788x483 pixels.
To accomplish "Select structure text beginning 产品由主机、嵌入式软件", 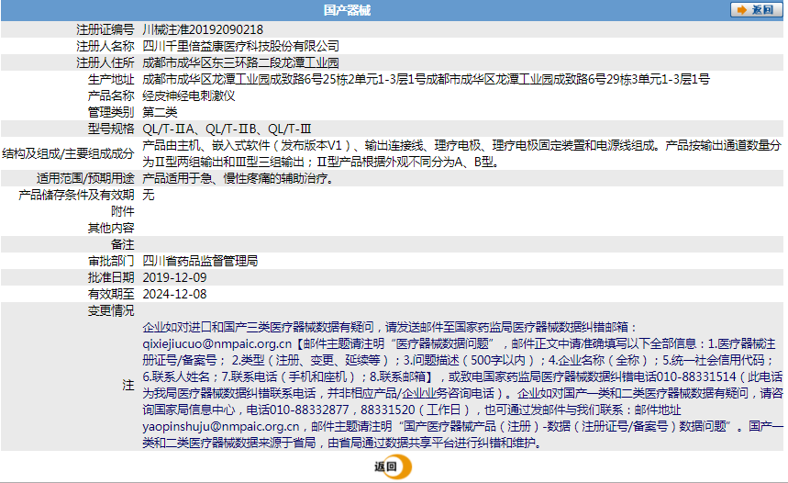I will [461, 153].
